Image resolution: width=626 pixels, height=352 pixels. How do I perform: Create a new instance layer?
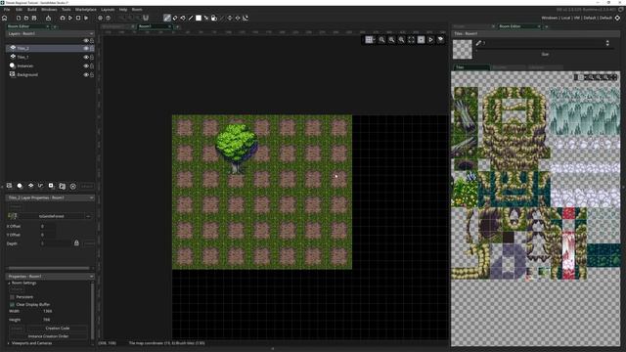[20, 186]
